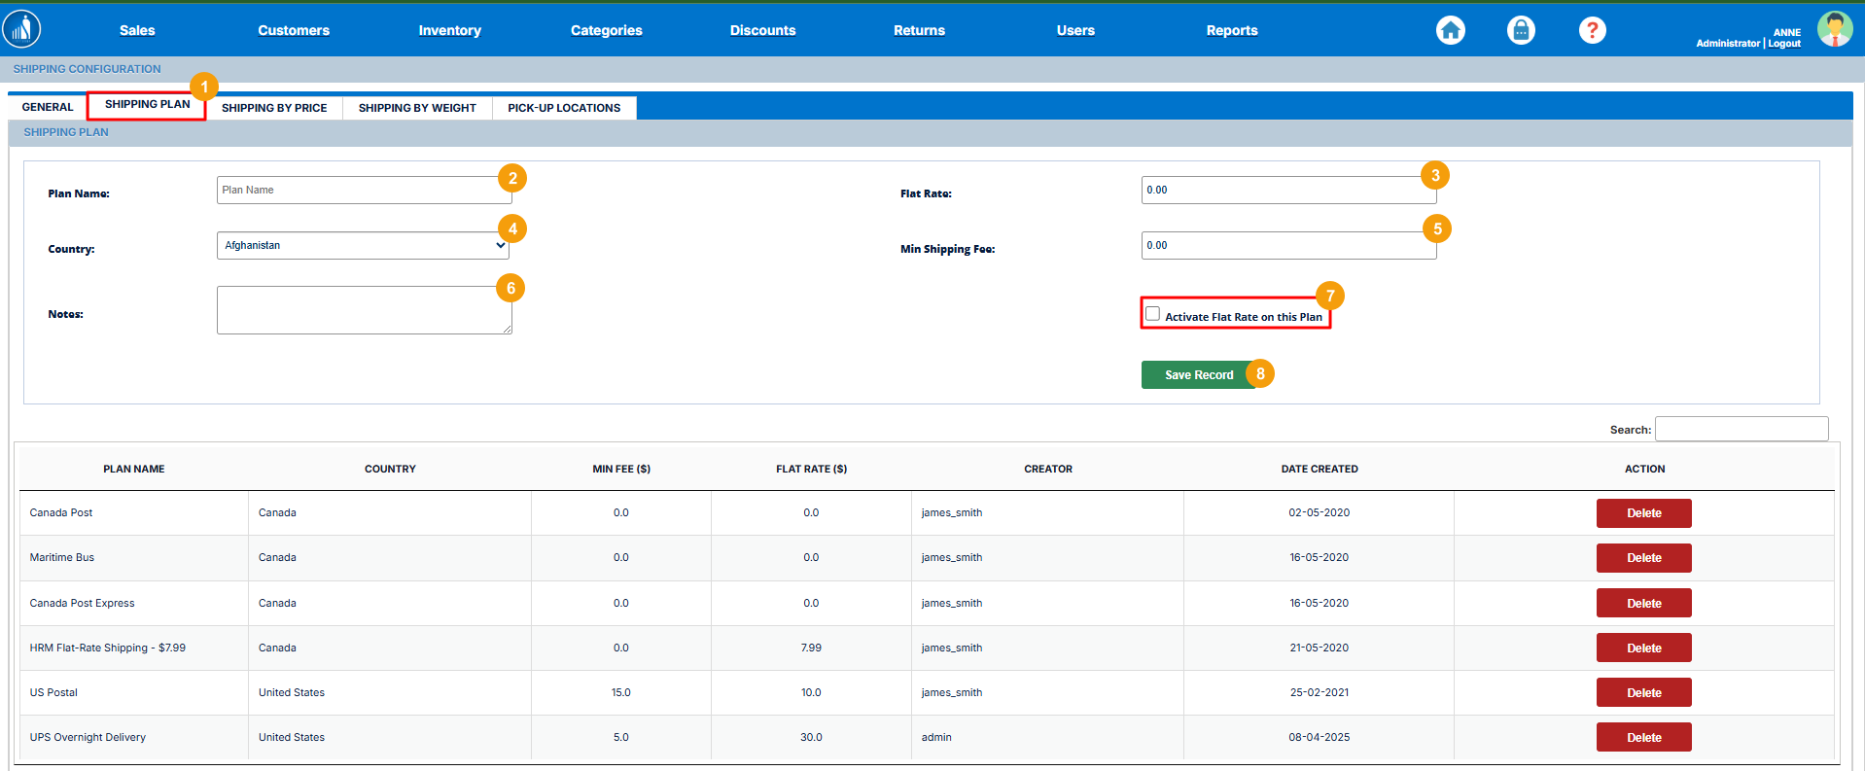Sort by the Date Created column header
Viewport: 1865px width, 771px height.
coord(1319,469)
